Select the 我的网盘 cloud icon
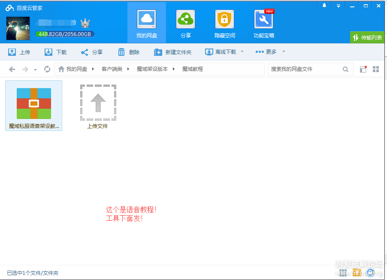387x280 pixels. 146,19
